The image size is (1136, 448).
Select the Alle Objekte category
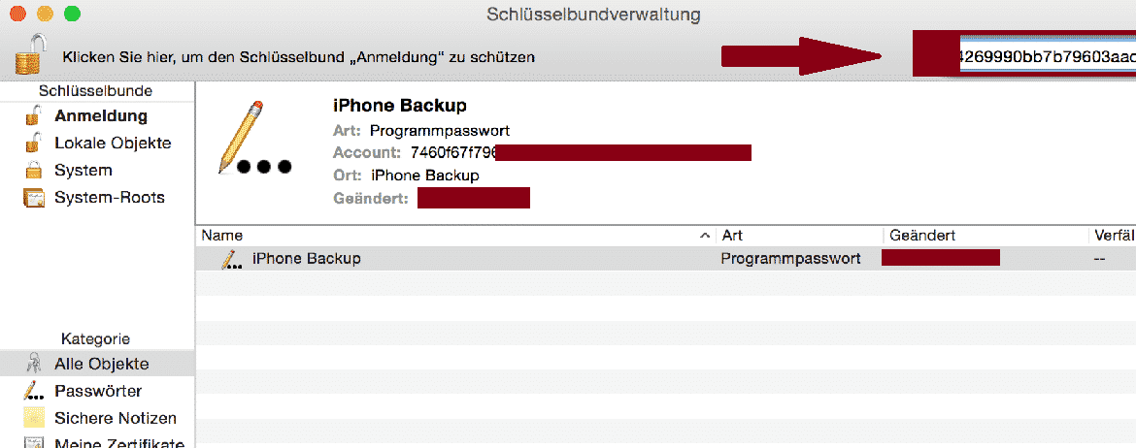tap(98, 364)
